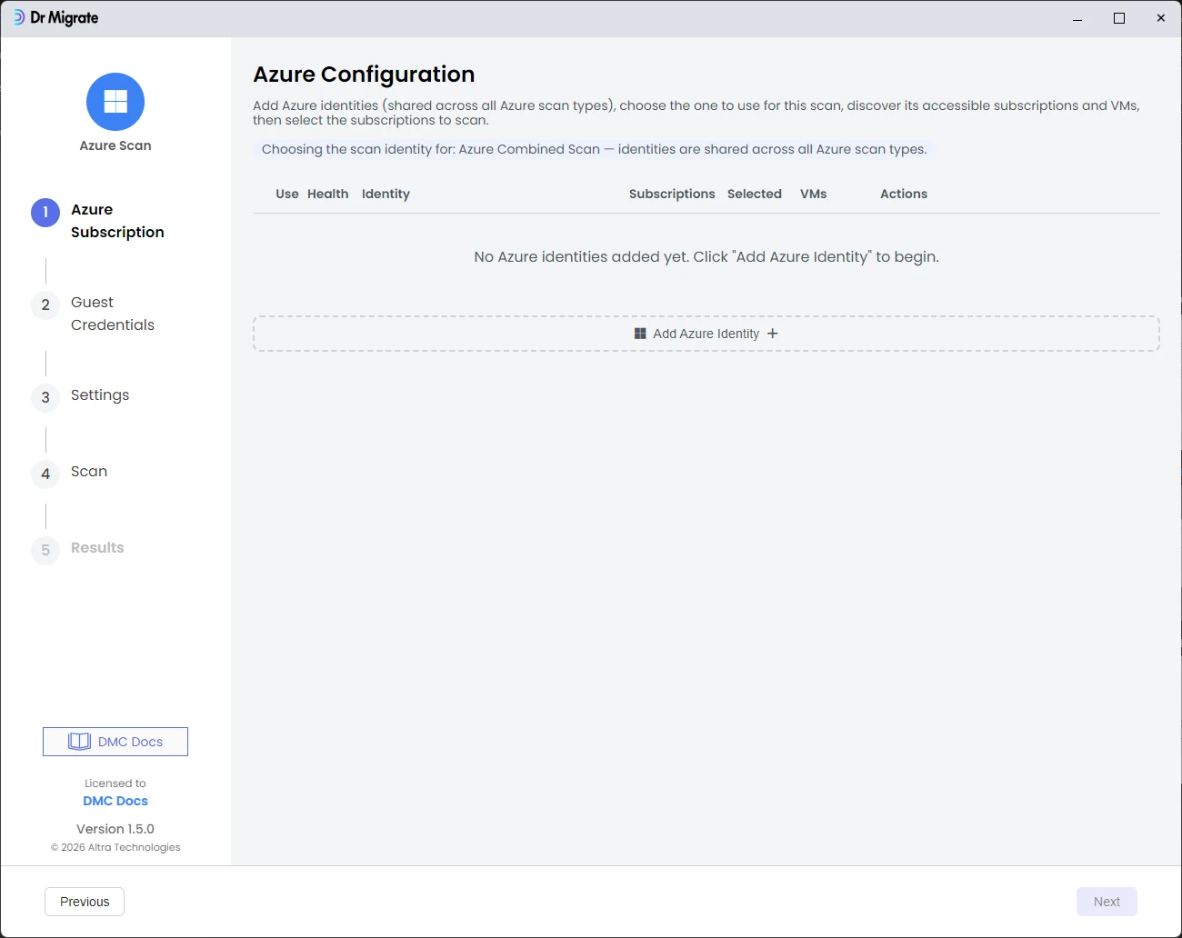Click the plus icon after Add Azure Identity
This screenshot has height=938, width=1182.
(773, 334)
